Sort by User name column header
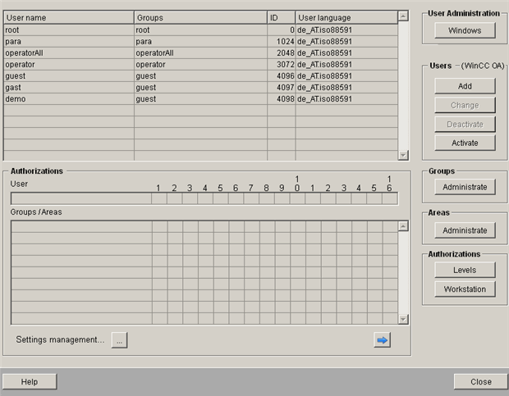 tap(68, 17)
